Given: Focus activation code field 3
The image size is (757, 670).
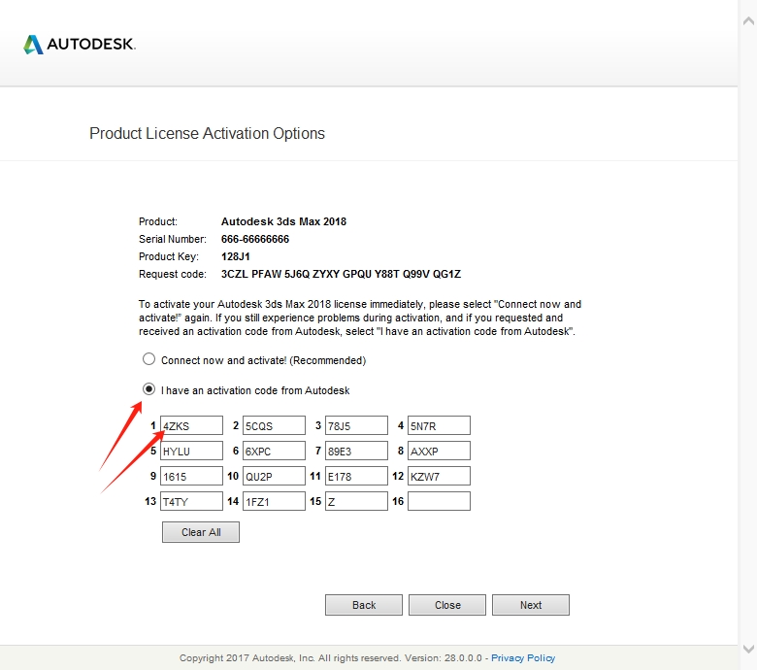Looking at the screenshot, I should [356, 425].
